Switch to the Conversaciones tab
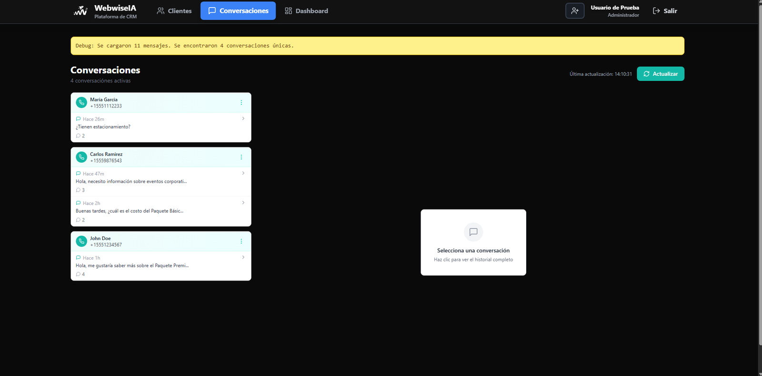 pyautogui.click(x=238, y=11)
